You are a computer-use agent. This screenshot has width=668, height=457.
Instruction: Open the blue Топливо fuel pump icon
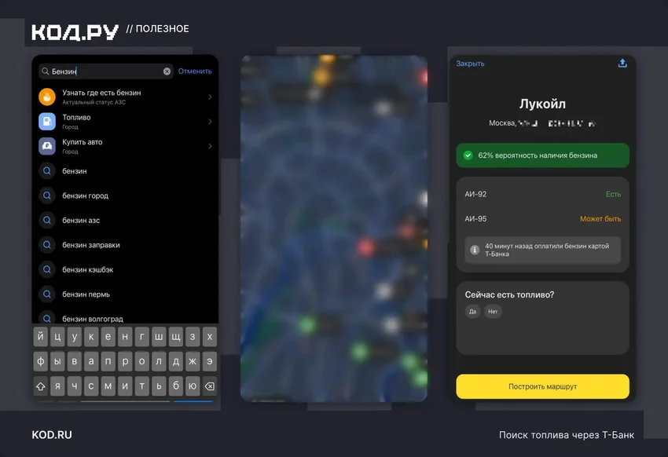click(47, 121)
